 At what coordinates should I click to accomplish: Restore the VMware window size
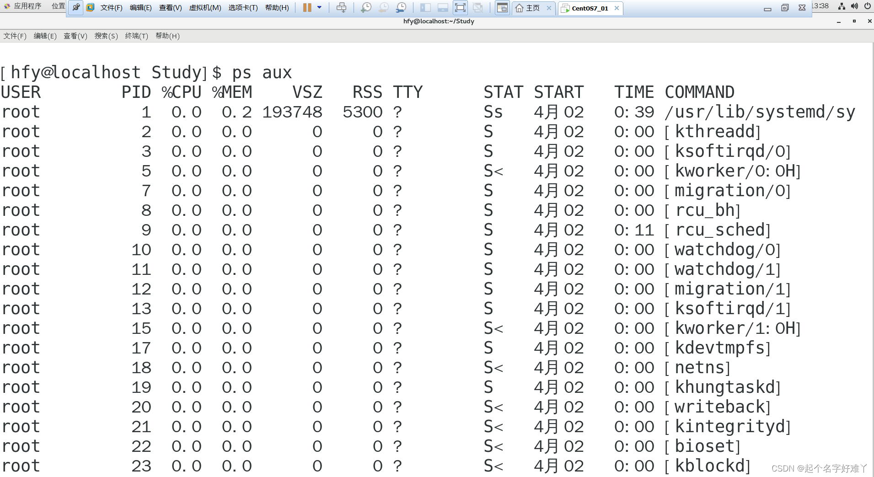(x=785, y=8)
